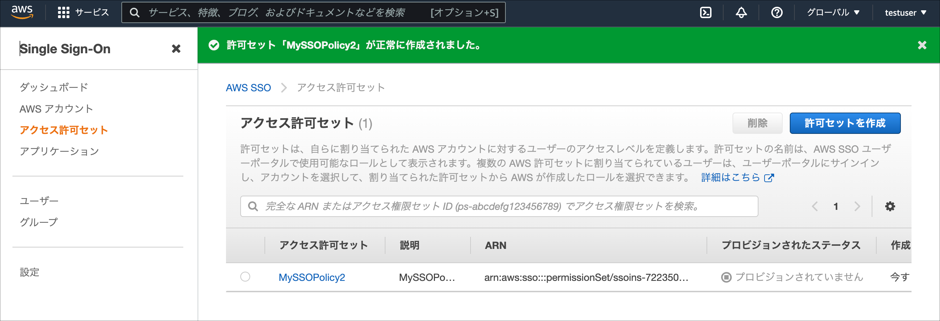Image resolution: width=940 pixels, height=321 pixels.
Task: Click 許可セットを作成 button
Action: click(845, 123)
